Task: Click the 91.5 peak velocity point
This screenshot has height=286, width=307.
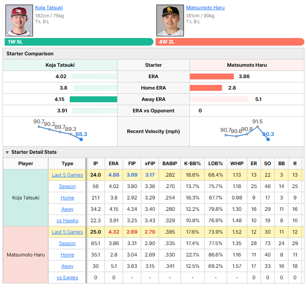Action: point(258,127)
